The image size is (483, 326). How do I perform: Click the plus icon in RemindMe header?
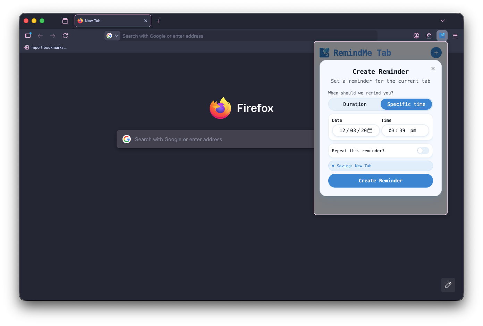pos(436,52)
